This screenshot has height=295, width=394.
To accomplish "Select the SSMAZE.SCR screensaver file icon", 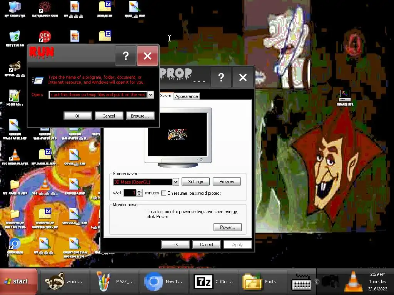I will [345, 98].
